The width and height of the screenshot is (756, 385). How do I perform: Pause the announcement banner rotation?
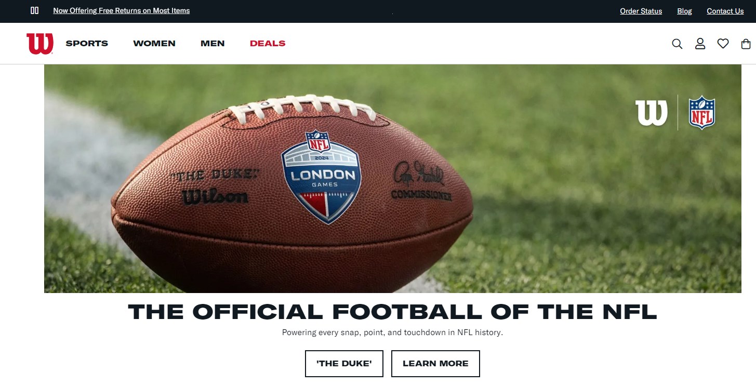pyautogui.click(x=35, y=10)
